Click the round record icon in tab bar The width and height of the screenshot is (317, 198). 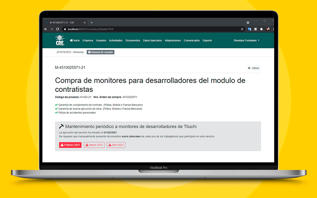[x=248, y=23]
